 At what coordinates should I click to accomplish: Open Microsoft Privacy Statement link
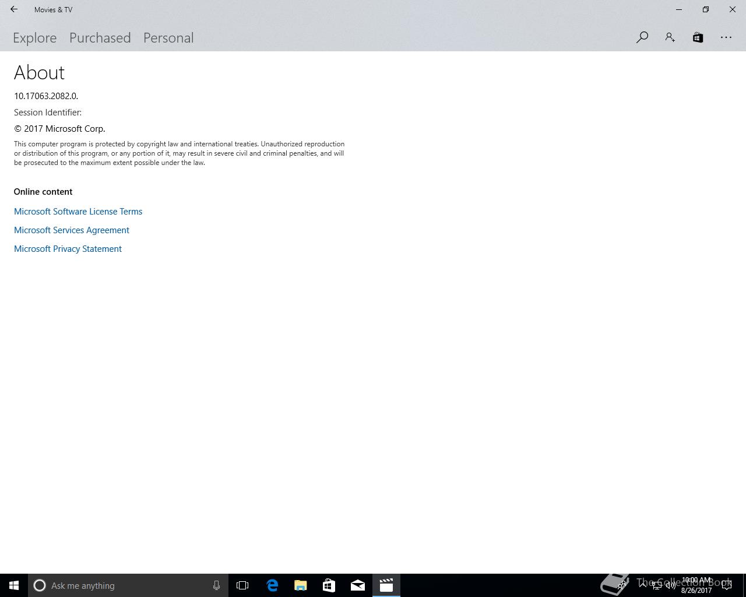coord(68,249)
